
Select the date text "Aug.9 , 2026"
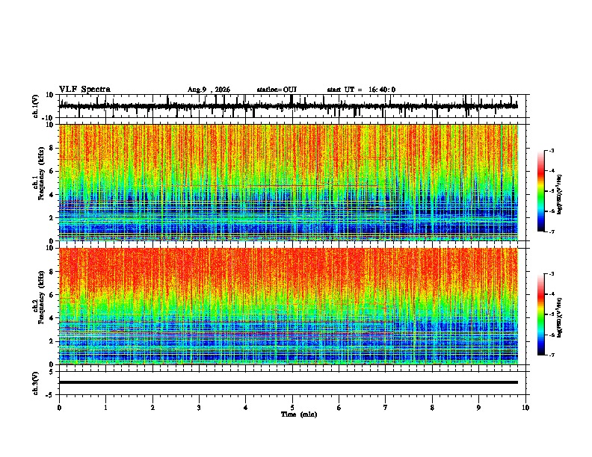(x=209, y=90)
